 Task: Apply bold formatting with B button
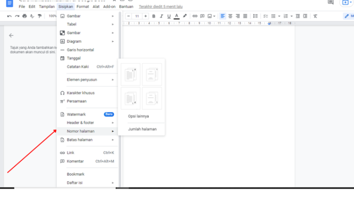pos(154,16)
